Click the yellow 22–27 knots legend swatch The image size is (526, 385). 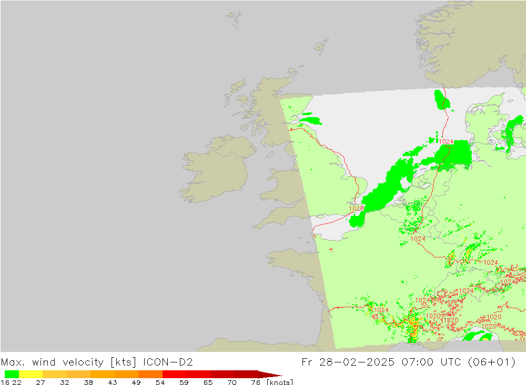[31, 374]
